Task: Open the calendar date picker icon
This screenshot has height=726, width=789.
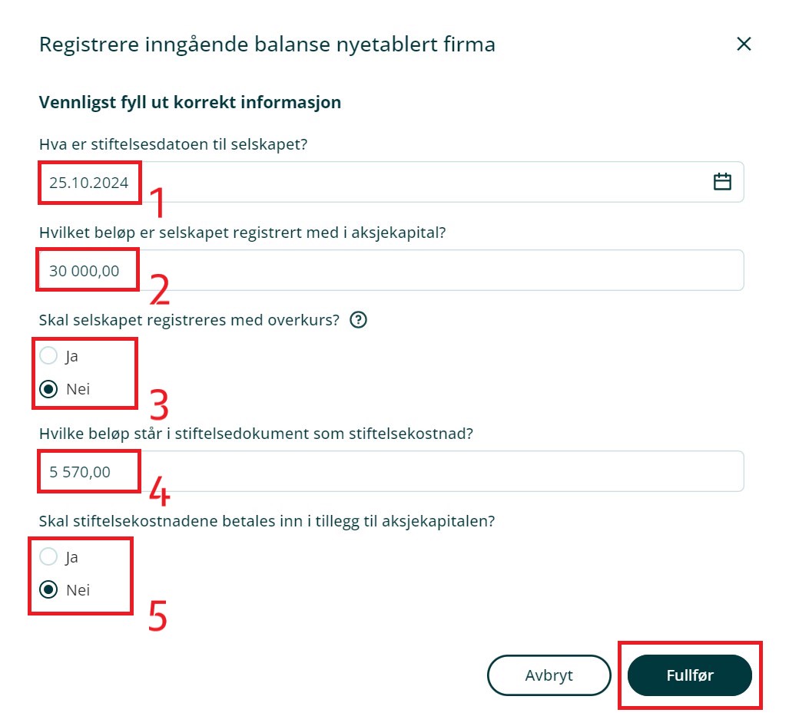Action: (722, 182)
